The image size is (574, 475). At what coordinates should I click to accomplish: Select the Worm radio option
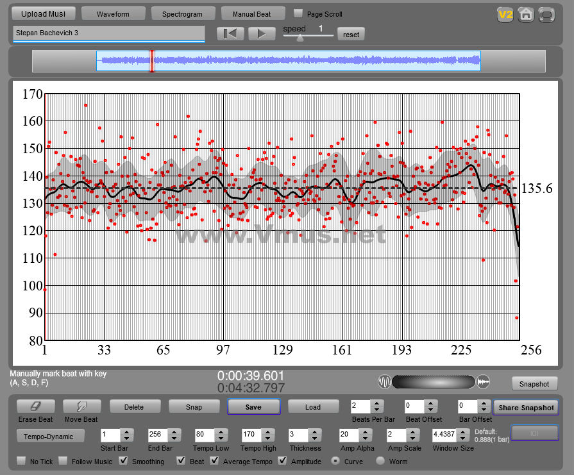380,461
